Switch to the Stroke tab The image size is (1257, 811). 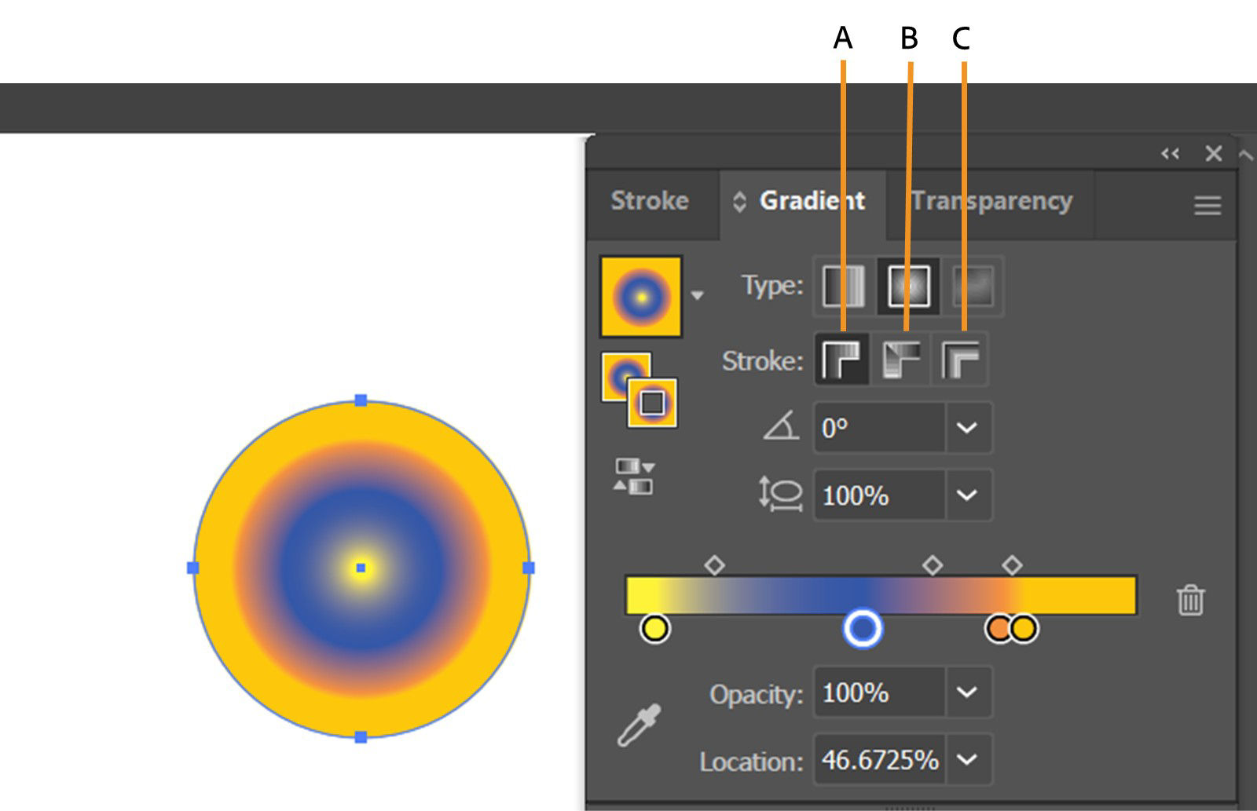[x=649, y=202]
